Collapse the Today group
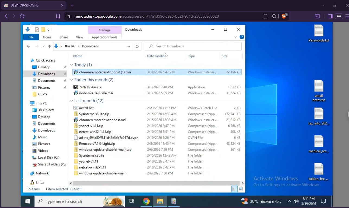 click(x=72, y=65)
